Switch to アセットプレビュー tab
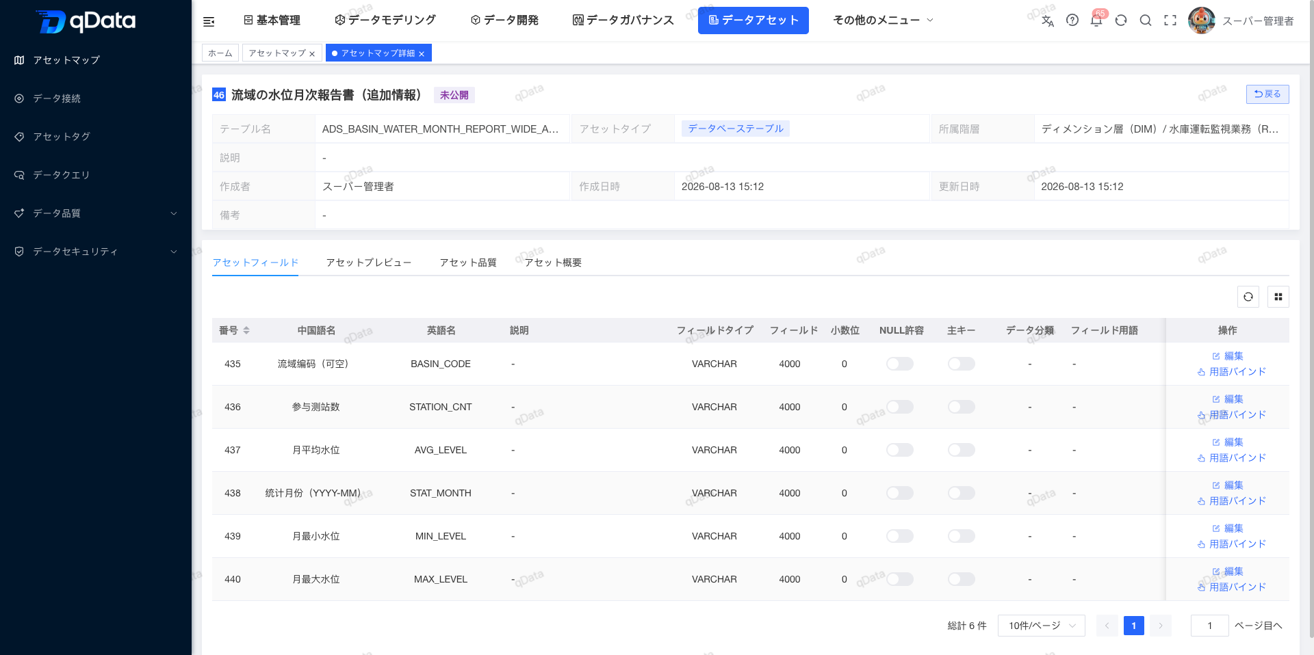 (x=369, y=263)
